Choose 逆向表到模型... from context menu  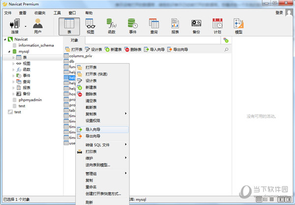(103, 165)
